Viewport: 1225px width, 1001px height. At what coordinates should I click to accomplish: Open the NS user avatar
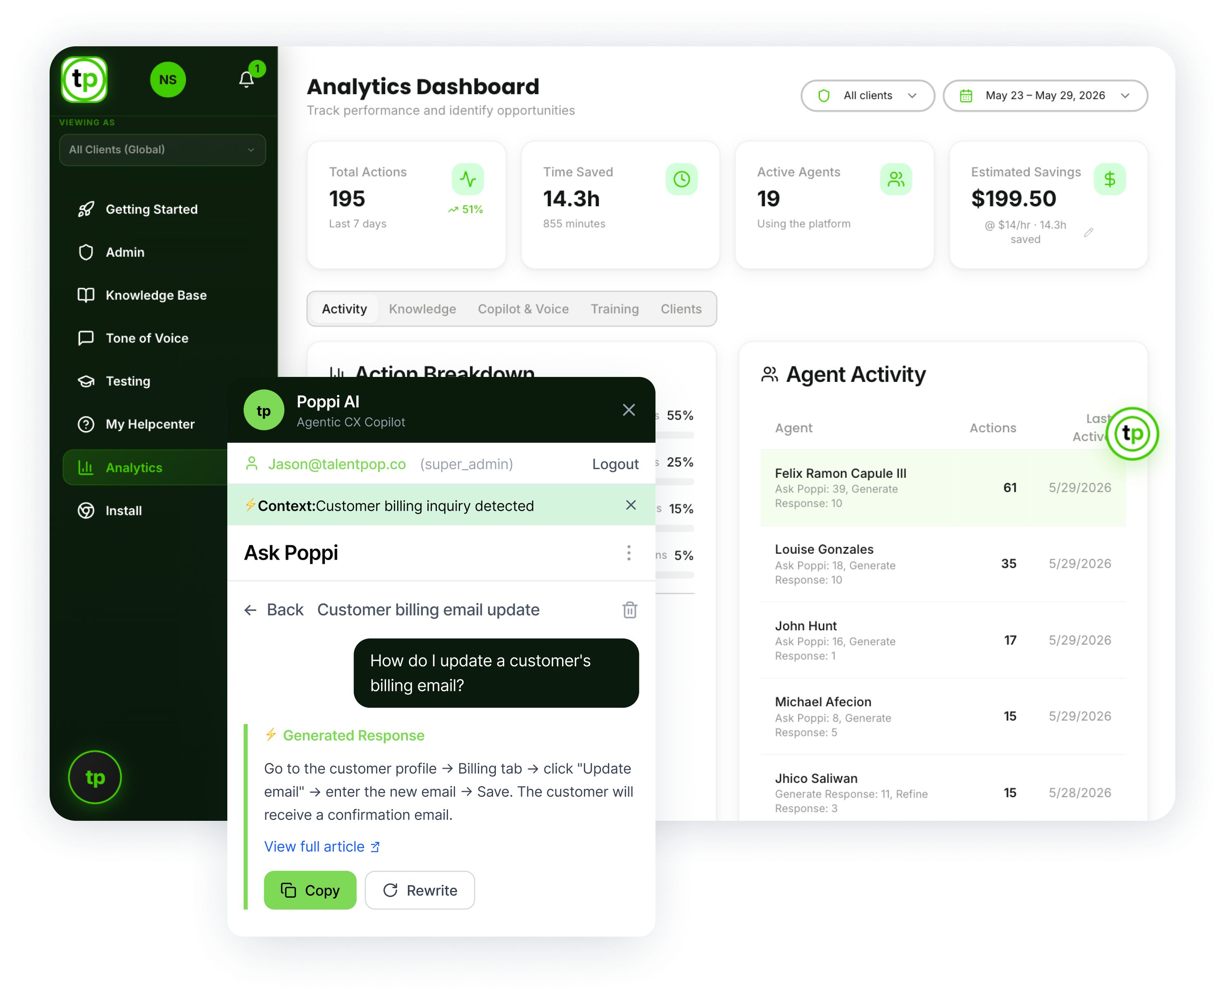(168, 80)
